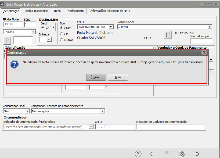The width and height of the screenshot is (220, 158).
Task: Open the Fechamento tab
Action: click(76, 11)
